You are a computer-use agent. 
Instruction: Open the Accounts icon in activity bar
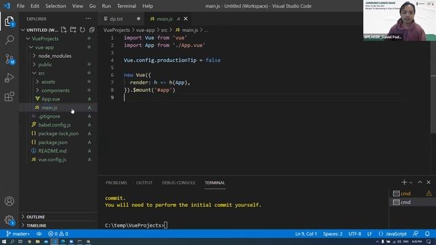point(9,201)
